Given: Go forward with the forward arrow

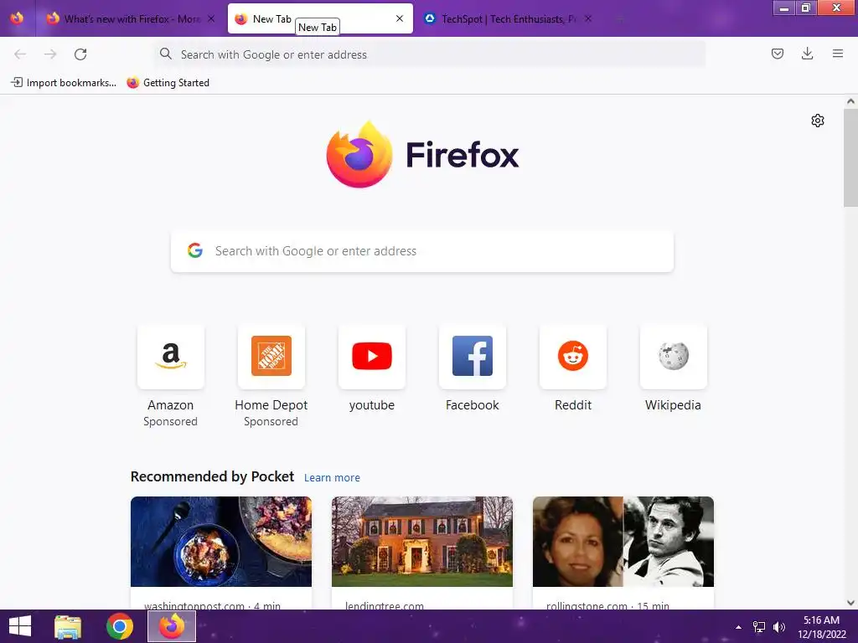Looking at the screenshot, I should point(50,54).
